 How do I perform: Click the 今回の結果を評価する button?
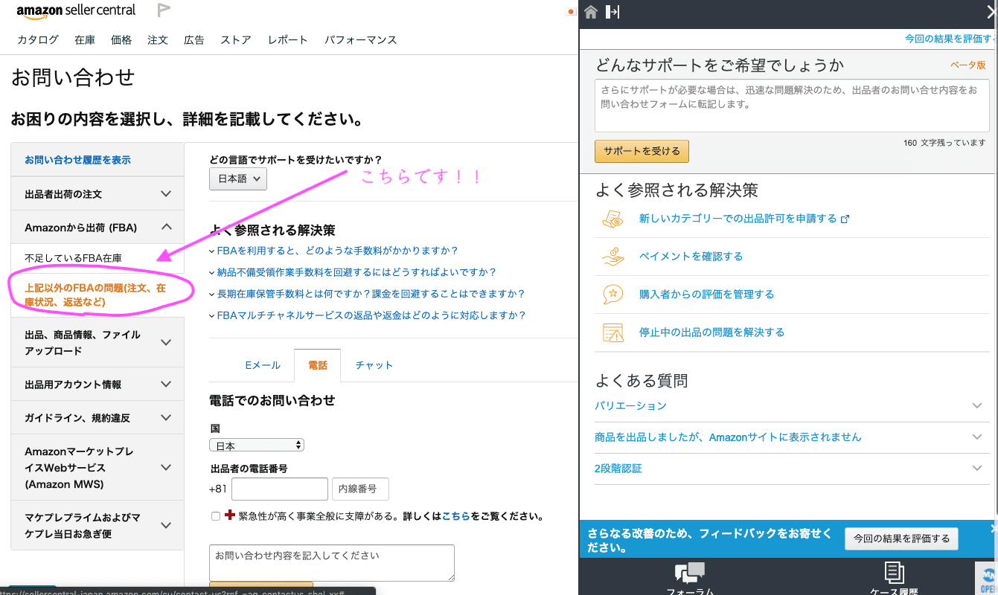[x=901, y=538]
